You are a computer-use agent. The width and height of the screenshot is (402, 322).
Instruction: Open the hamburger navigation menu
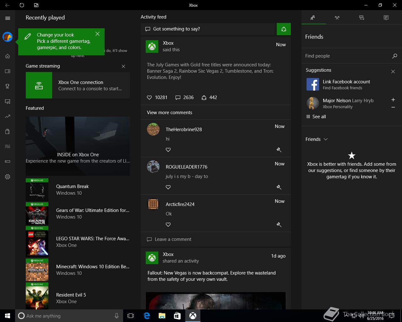[8, 18]
